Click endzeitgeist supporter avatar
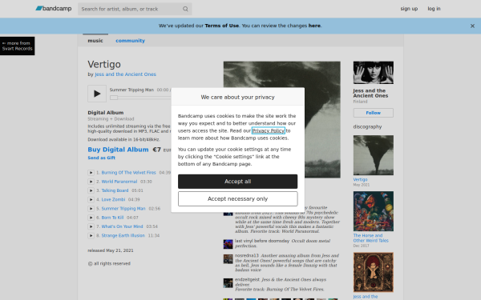Screen dimensions: 481x300 (228, 283)
